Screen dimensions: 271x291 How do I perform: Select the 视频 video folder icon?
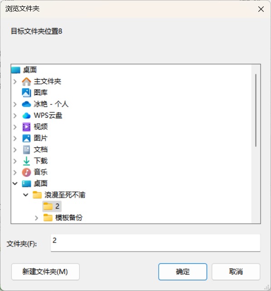[x=26, y=127]
